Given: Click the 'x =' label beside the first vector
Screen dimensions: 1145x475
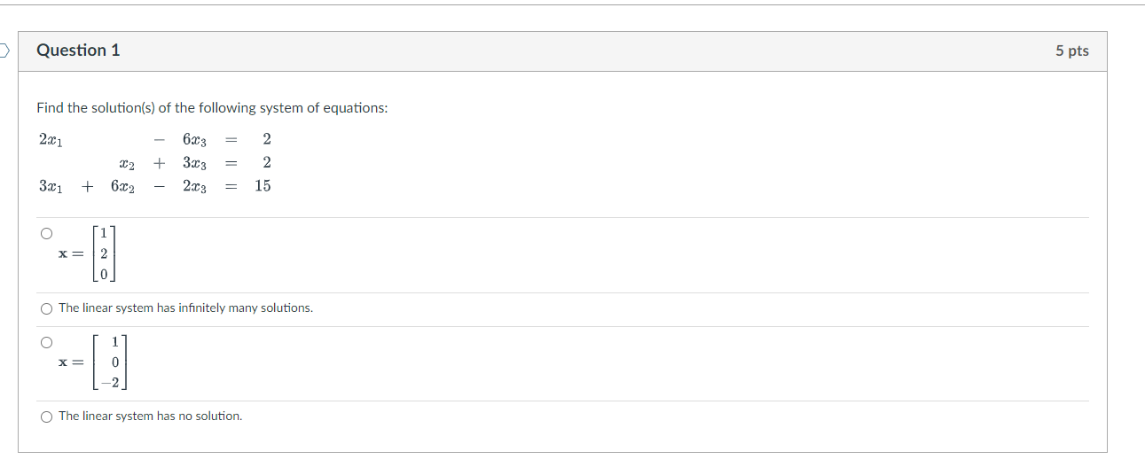Looking at the screenshot, I should (70, 254).
